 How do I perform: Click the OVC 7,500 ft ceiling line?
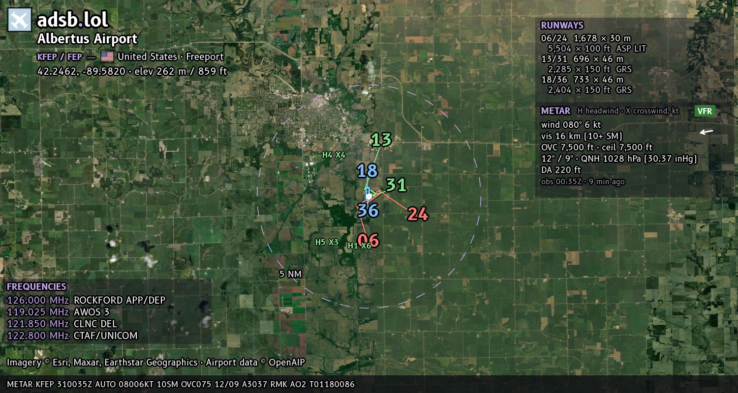click(x=597, y=147)
